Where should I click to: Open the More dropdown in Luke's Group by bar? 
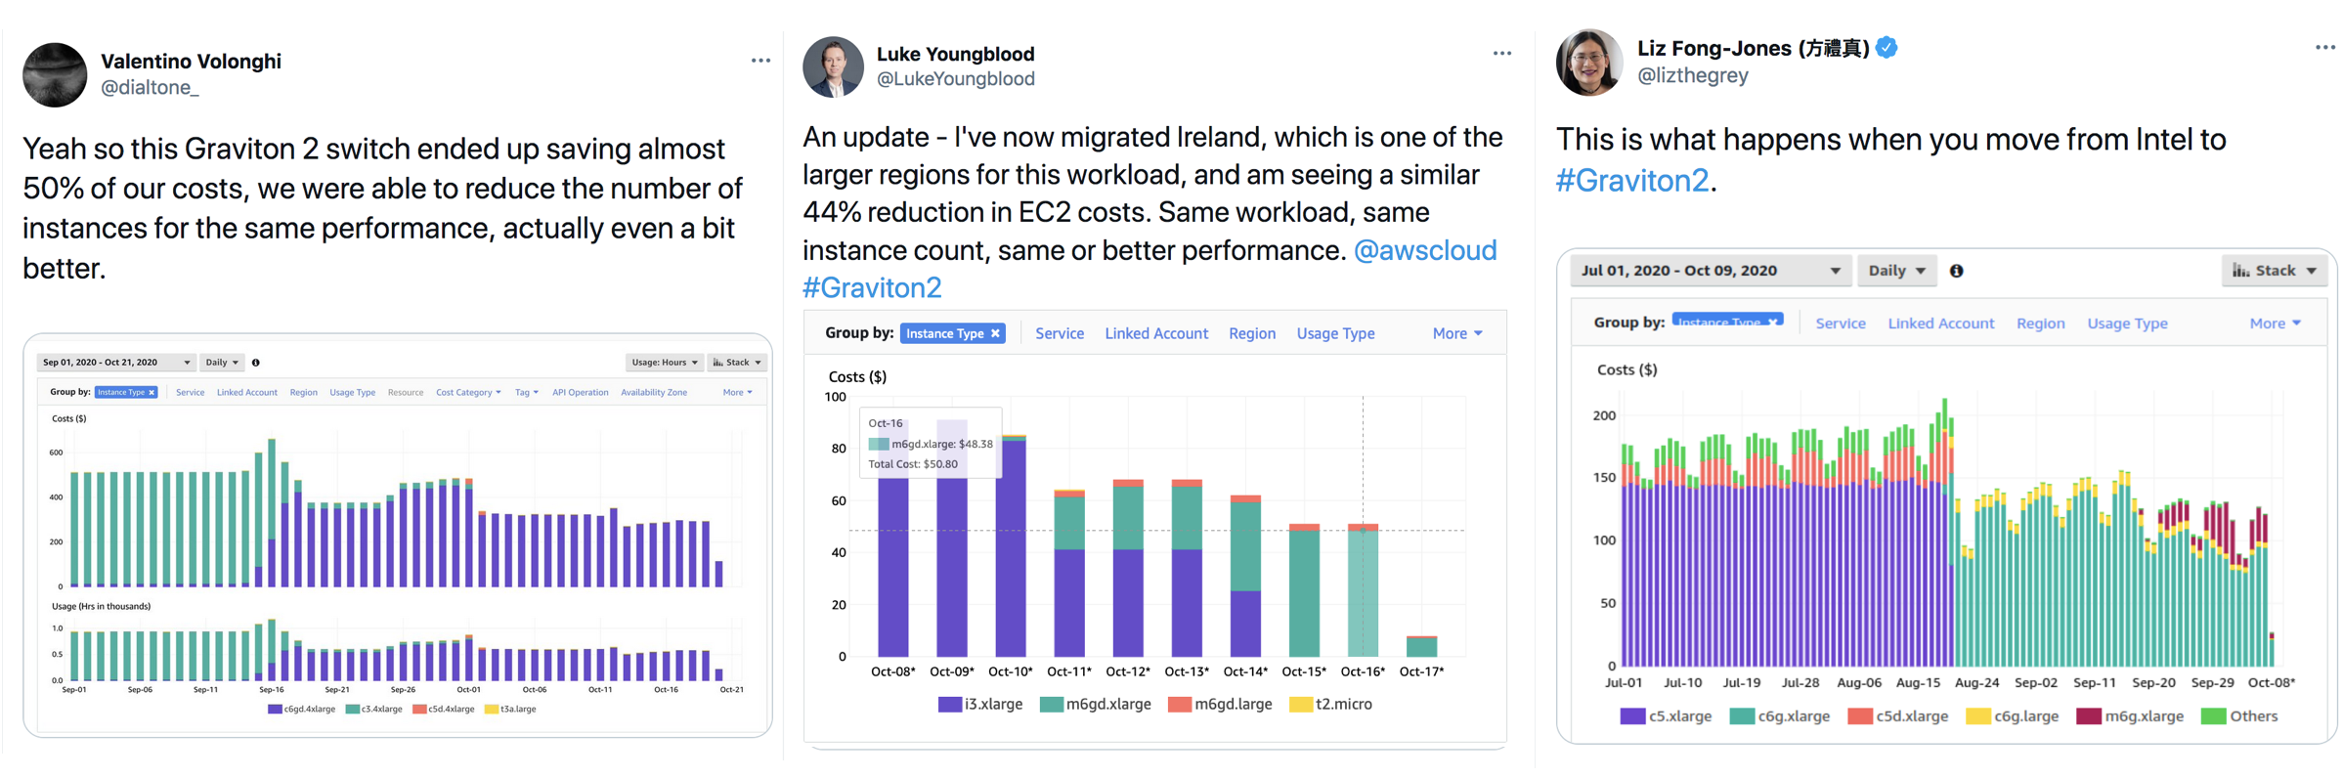coord(1456,333)
